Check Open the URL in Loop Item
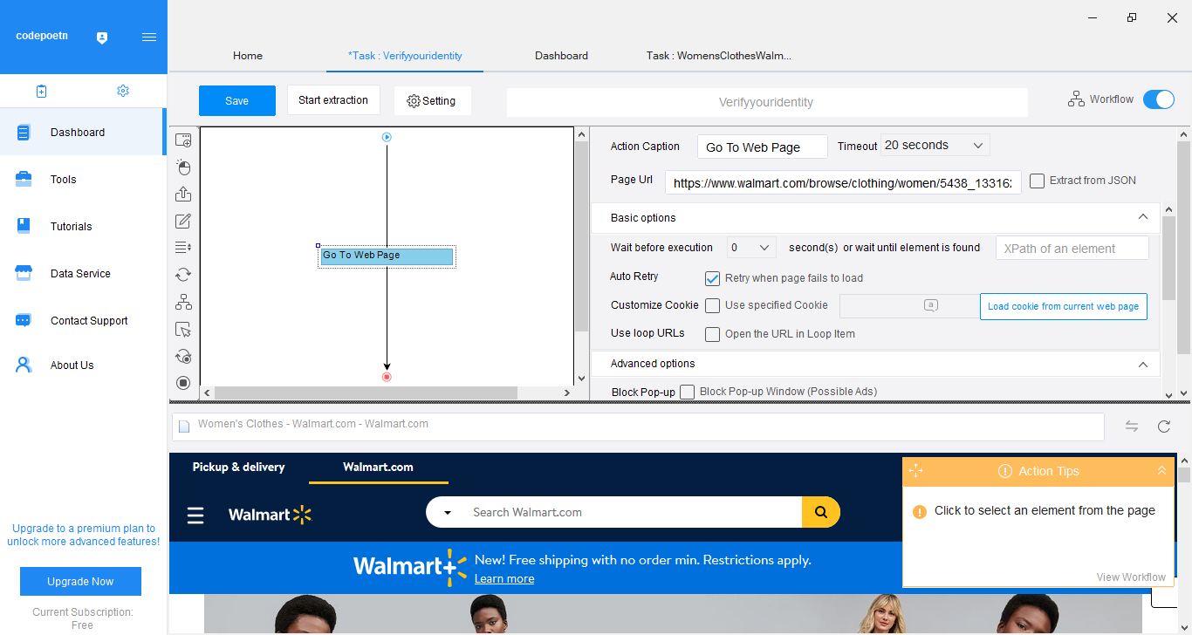This screenshot has height=635, width=1192. coord(712,334)
